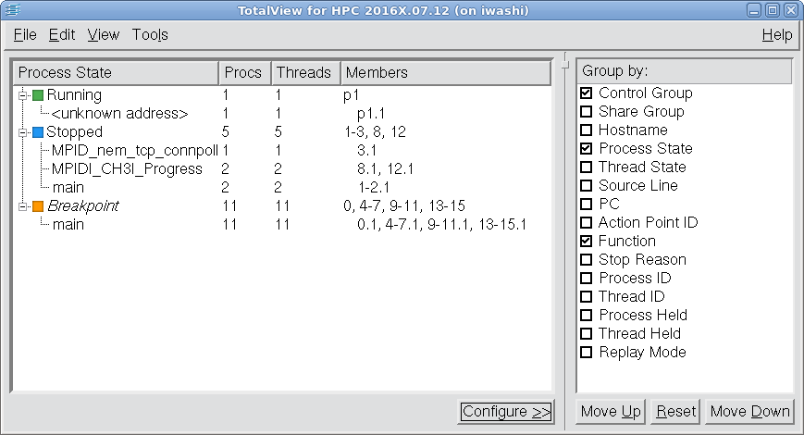This screenshot has height=435, width=804.
Task: Collapse the Breakpoint tree node
Action: point(22,206)
